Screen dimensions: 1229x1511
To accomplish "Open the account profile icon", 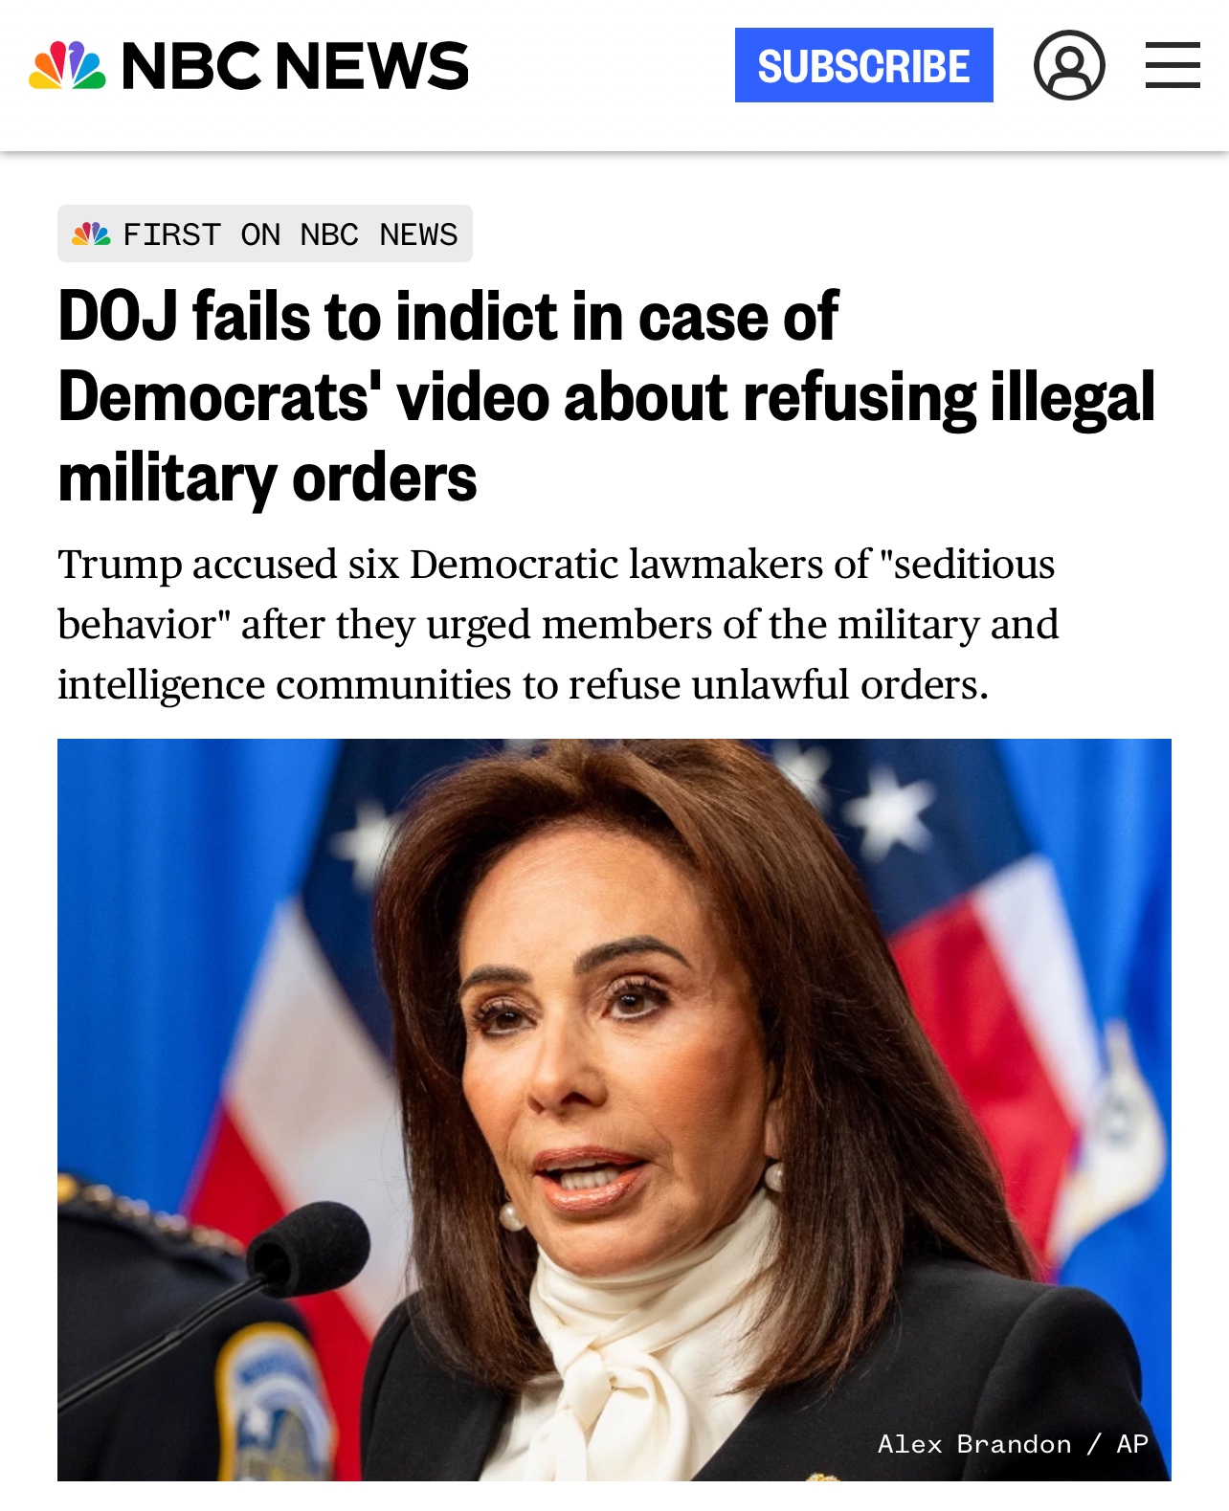I will (x=1069, y=65).
